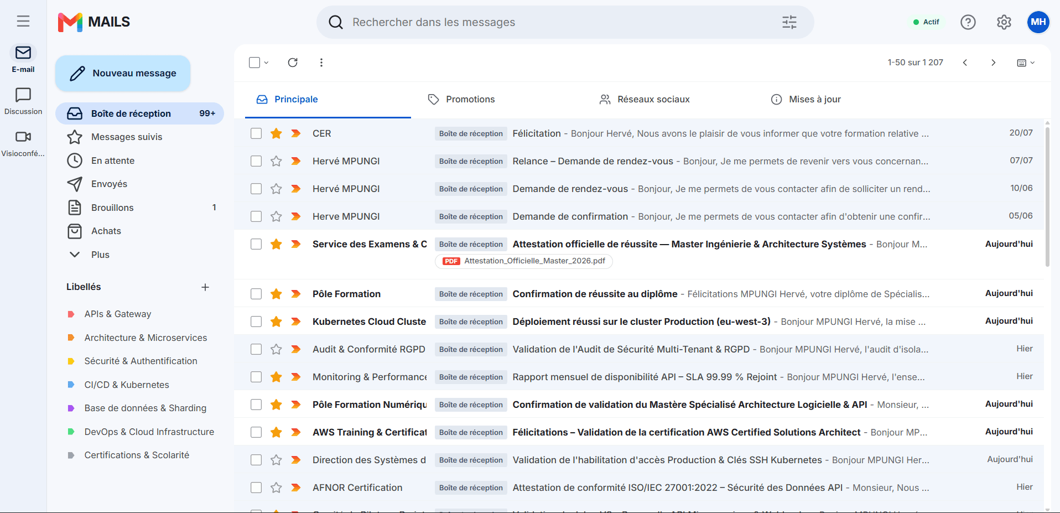Viewport: 1060px width, 513px height.
Task: Open the select-all dropdown arrow
Action: coord(267,63)
